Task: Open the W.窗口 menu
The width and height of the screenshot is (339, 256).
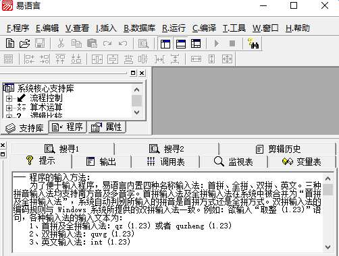Action: pyautogui.click(x=265, y=28)
